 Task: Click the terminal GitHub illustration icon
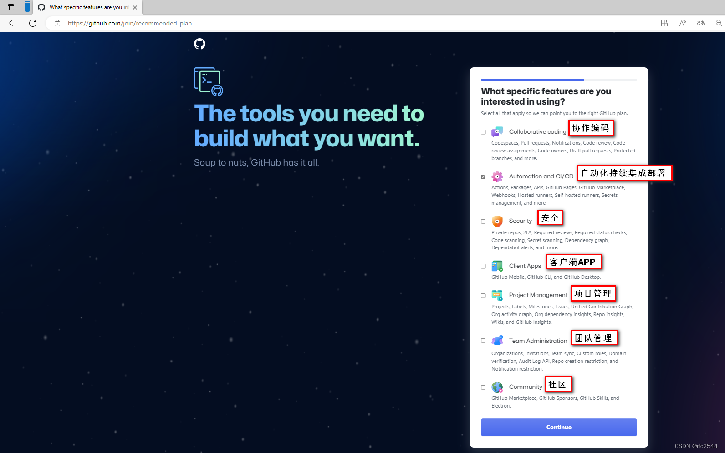click(x=209, y=82)
